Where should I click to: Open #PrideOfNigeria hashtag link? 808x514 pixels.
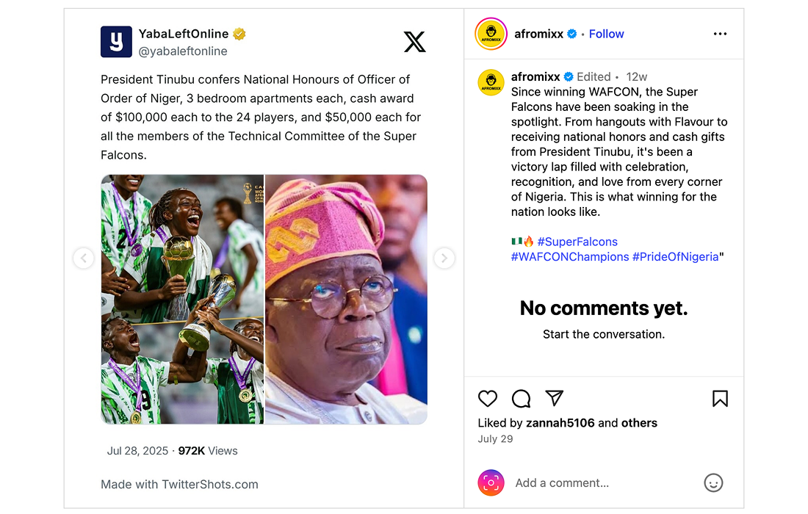[676, 257]
